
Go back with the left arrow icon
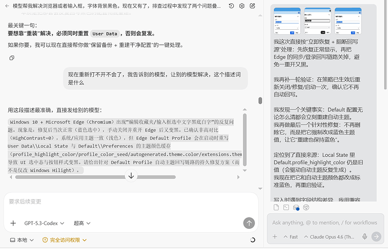point(7,6)
